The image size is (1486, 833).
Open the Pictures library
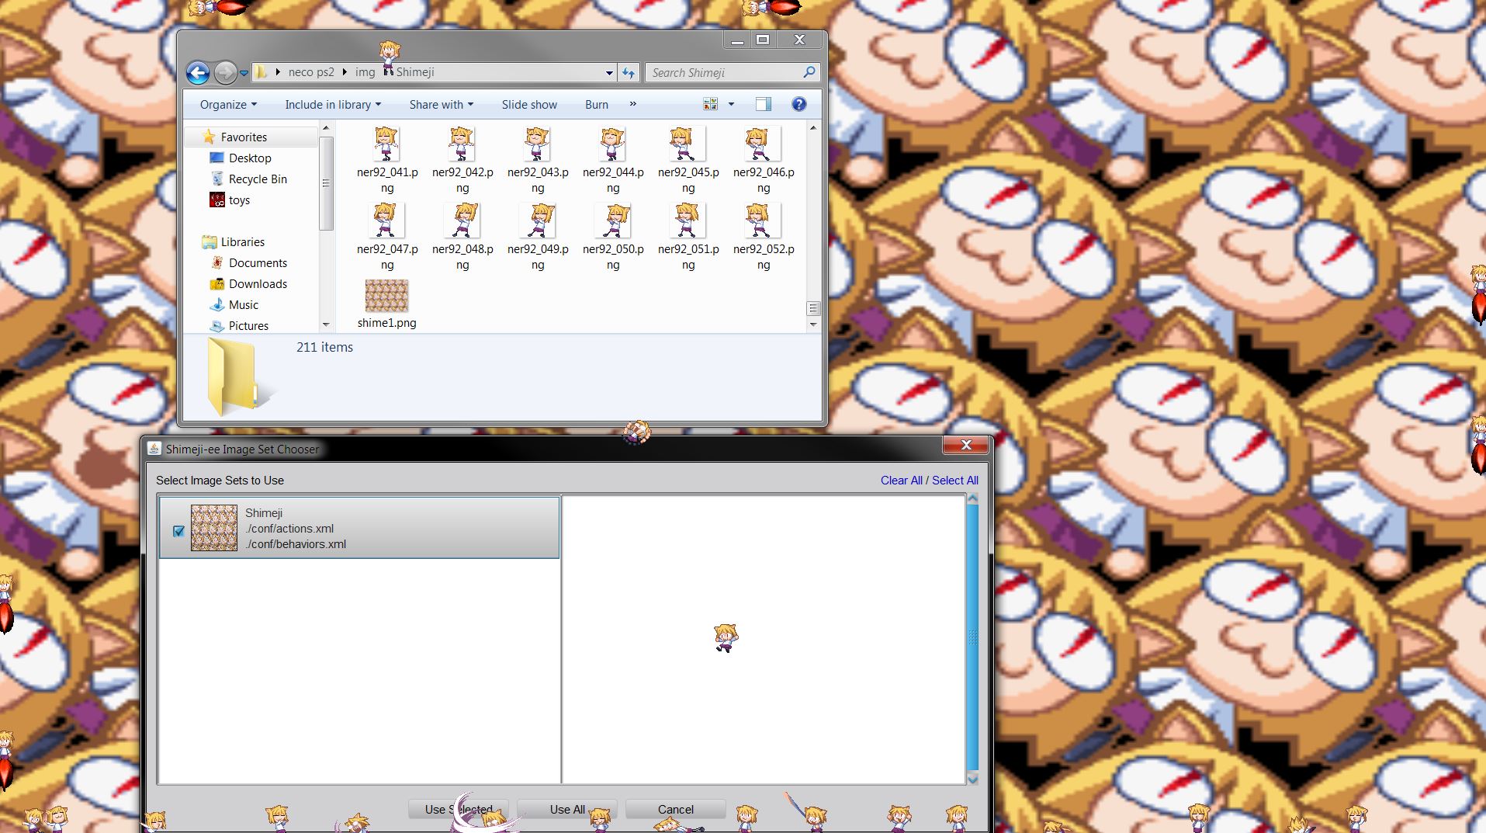(248, 326)
